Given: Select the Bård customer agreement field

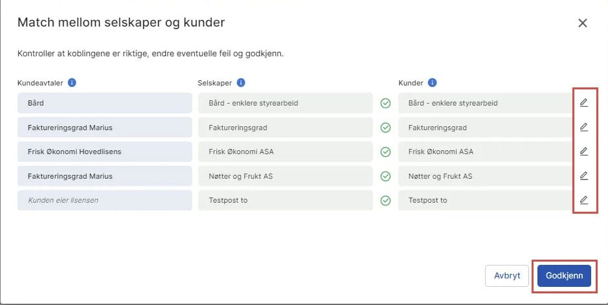Looking at the screenshot, I should [x=105, y=103].
